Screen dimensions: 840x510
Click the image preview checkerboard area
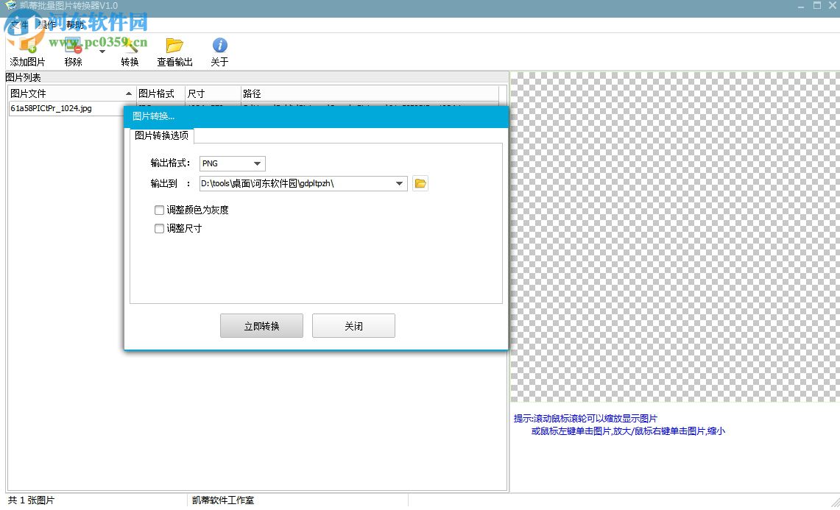(675, 237)
